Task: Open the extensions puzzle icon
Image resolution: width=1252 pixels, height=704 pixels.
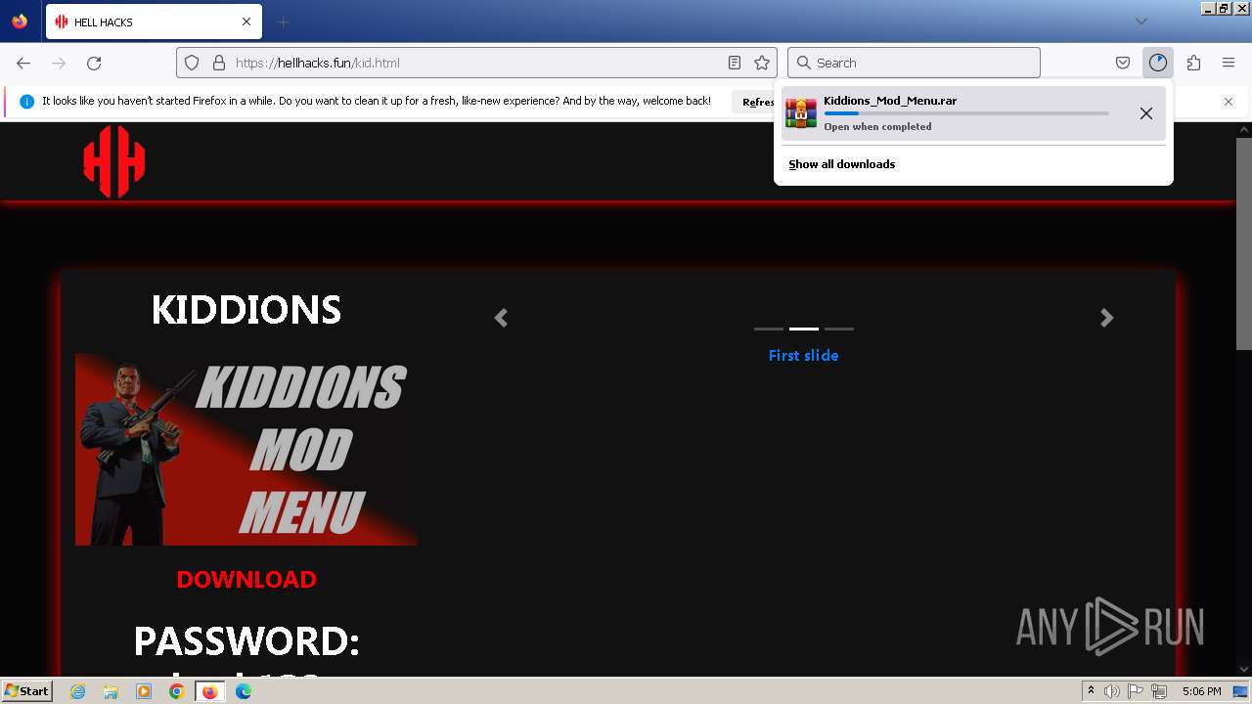Action: point(1193,63)
